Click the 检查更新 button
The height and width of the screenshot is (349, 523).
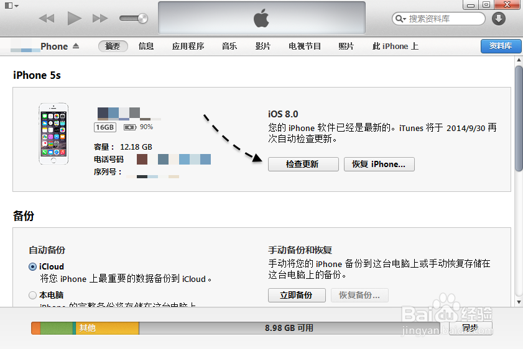pos(303,164)
